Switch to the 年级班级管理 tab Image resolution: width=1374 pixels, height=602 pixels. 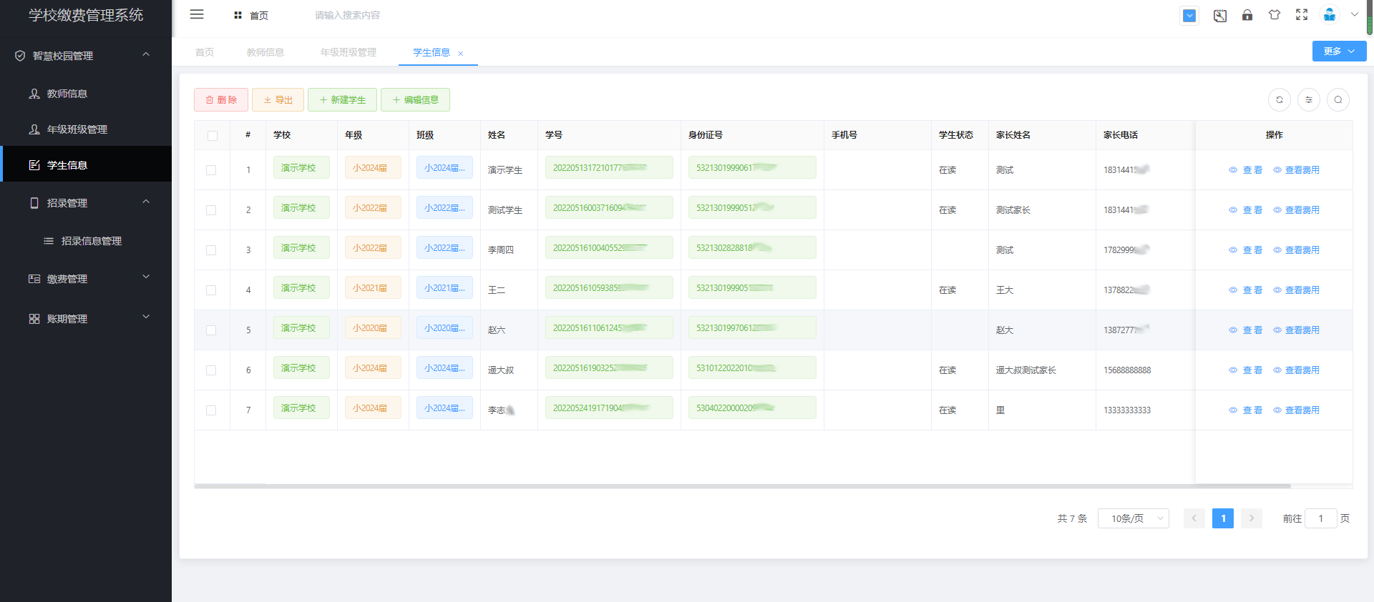point(349,53)
